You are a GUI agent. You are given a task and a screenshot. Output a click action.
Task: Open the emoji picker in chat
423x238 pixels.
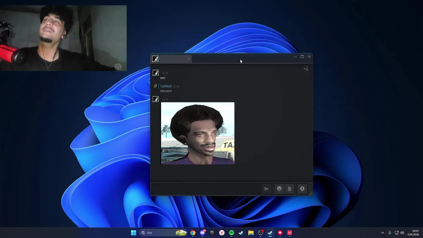pyautogui.click(x=279, y=189)
